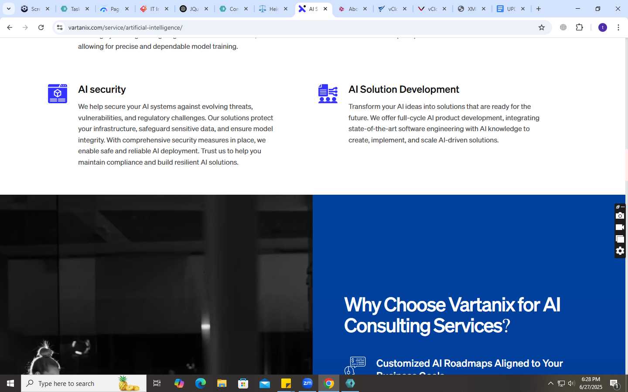
Task: Close the 'JQu' tab
Action: (x=206, y=9)
